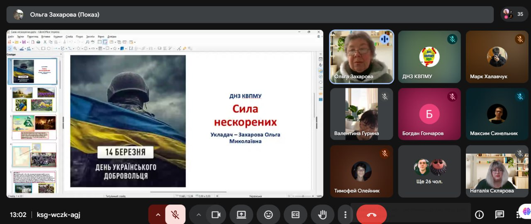Open the chat panel icon

(499, 214)
